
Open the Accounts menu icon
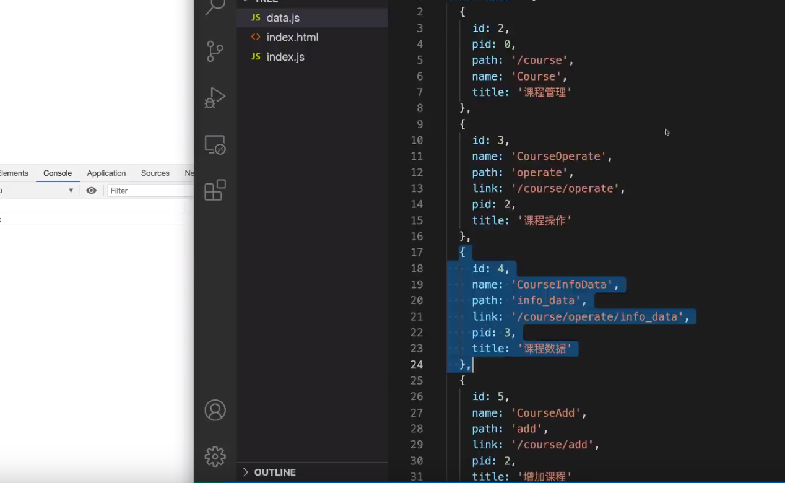215,410
